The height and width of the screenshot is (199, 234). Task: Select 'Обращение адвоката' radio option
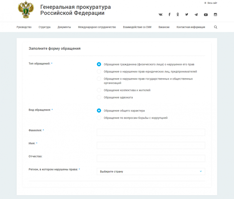[99, 97]
